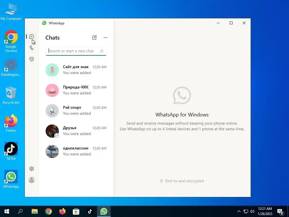Select Google Chrome desktop shortcut
The image size is (289, 217).
[11, 41]
